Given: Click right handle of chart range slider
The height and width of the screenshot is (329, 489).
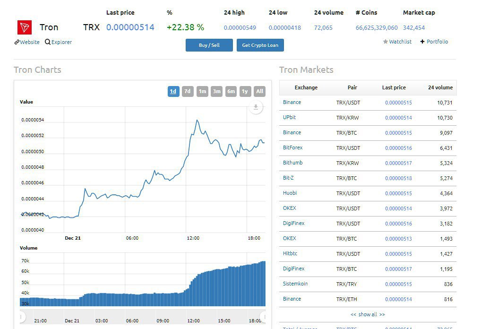Looking at the screenshot, I should click(264, 317).
